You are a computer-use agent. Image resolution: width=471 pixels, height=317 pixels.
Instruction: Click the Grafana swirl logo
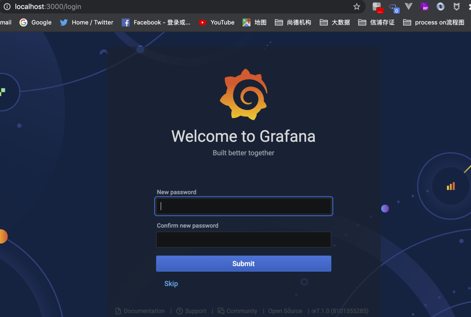[x=244, y=95]
